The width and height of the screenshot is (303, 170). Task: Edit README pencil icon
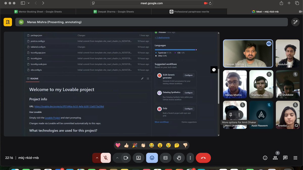point(142,79)
